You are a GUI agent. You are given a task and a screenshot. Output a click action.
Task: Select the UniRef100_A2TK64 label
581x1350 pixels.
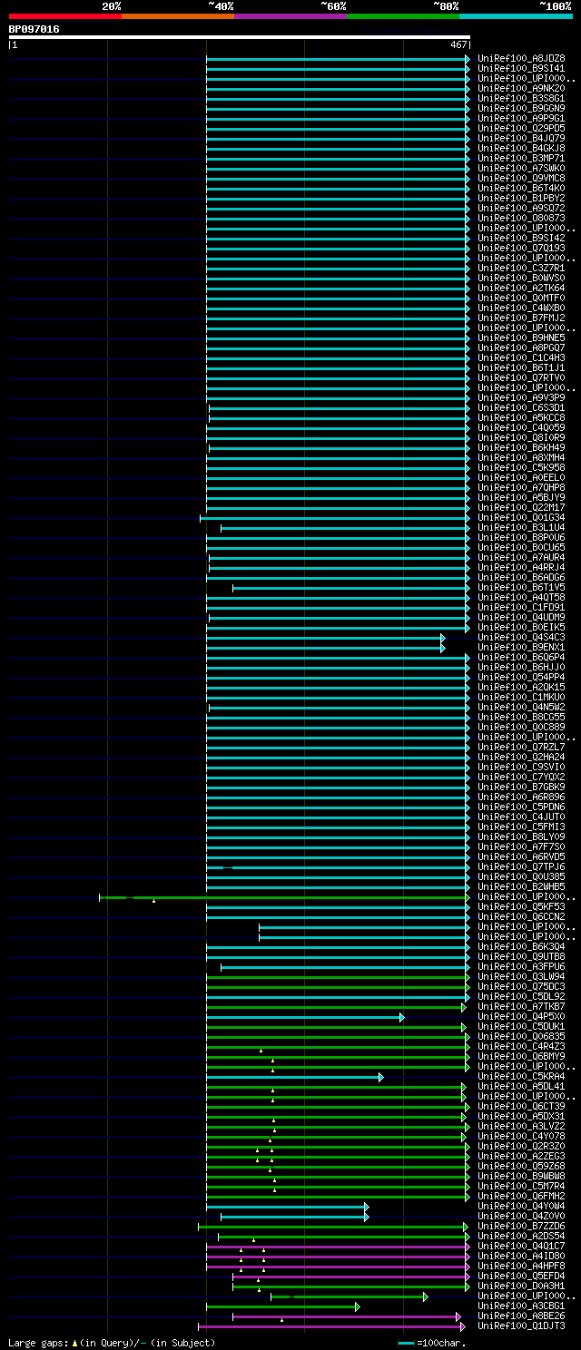[x=521, y=288]
